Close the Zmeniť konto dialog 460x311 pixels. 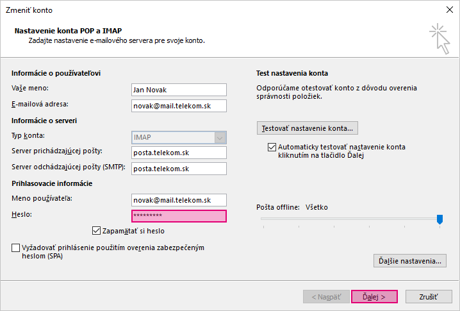click(x=450, y=10)
